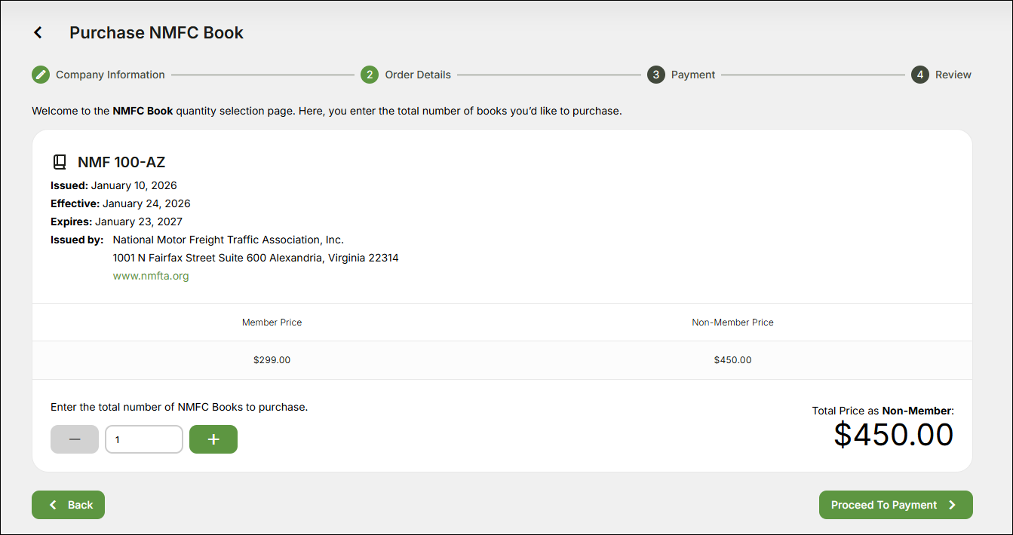
Task: Click the back arrow next to Purchase NMFC Book
Action: point(38,32)
